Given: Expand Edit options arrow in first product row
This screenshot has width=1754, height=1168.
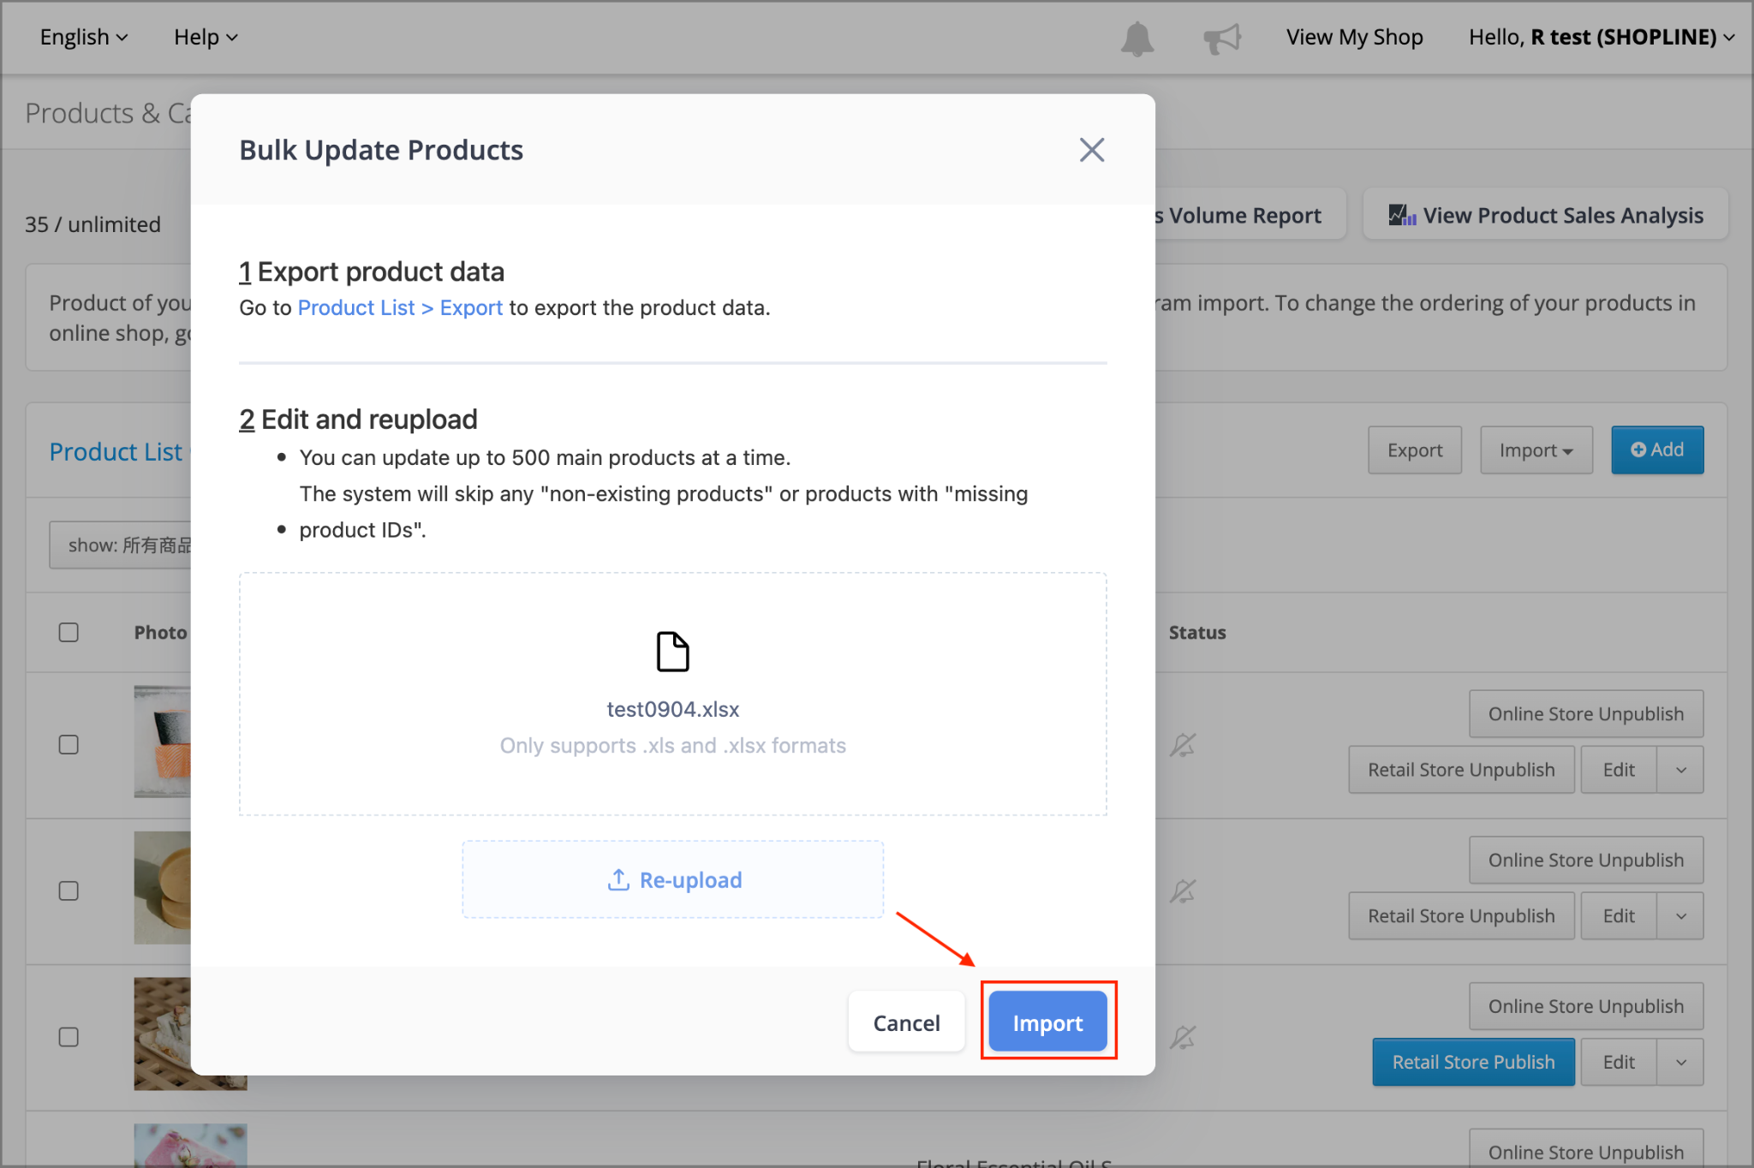Looking at the screenshot, I should click(1680, 770).
